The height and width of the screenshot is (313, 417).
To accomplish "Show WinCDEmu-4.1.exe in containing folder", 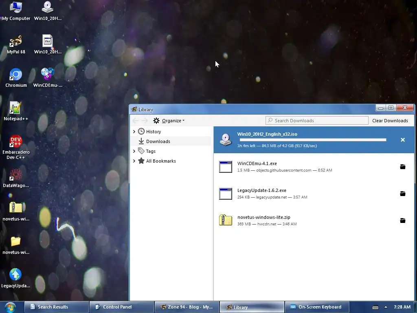I will 403,167.
